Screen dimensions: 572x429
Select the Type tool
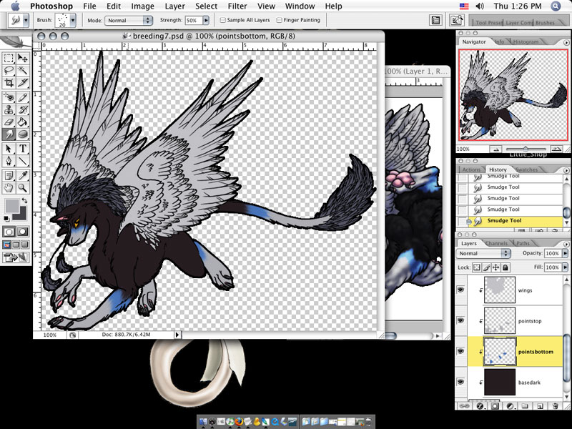coord(23,149)
